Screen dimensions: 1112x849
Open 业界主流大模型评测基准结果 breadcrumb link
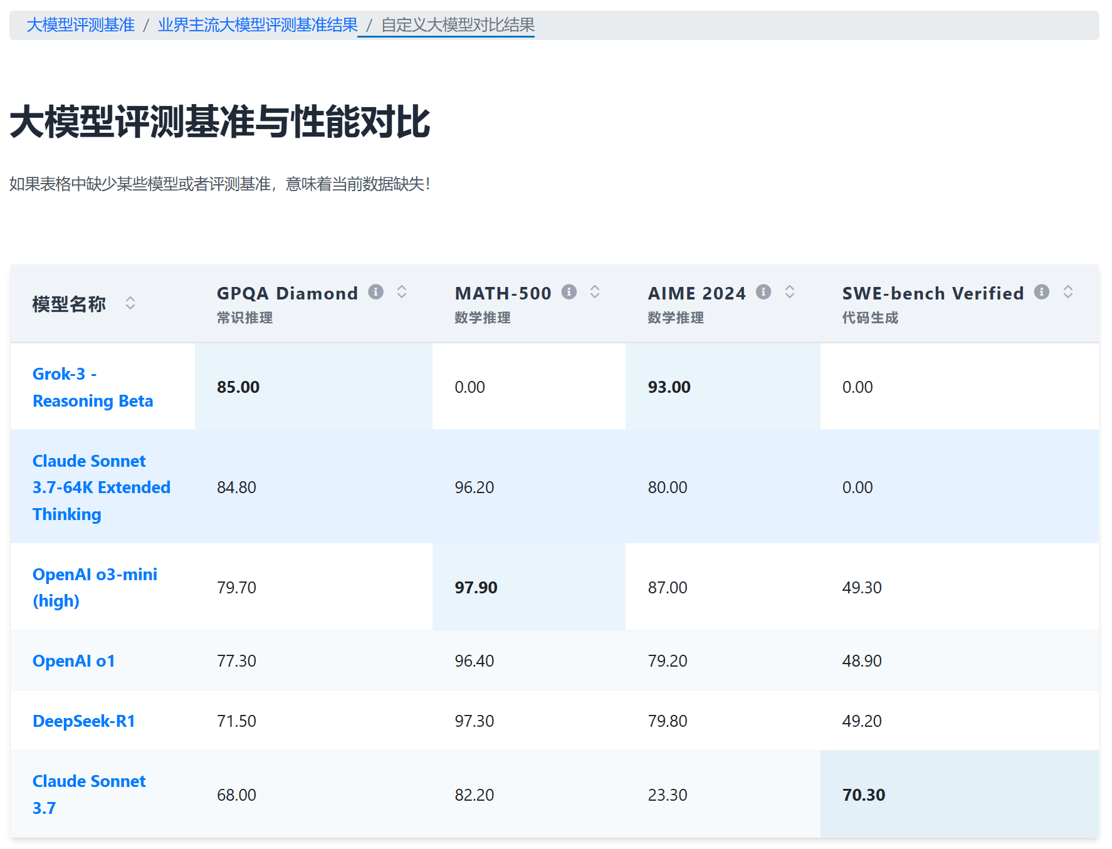258,25
